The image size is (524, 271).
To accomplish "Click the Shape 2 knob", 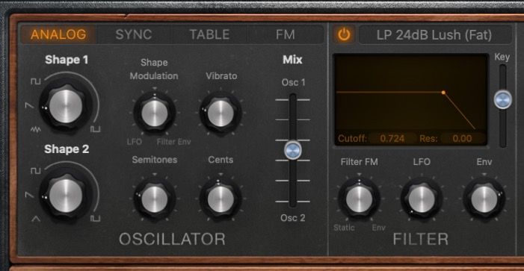I will coord(66,196).
